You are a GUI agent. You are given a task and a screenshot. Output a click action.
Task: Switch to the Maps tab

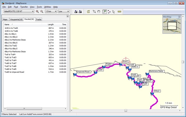5,19
